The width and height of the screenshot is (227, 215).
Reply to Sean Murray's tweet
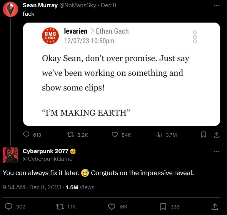point(26,135)
